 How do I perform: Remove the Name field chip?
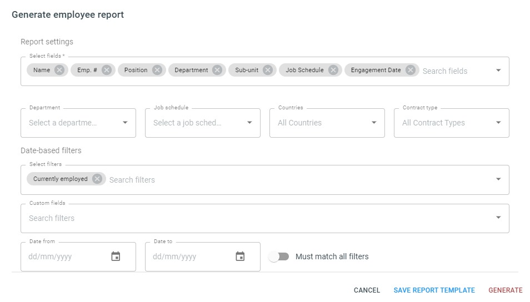[59, 70]
